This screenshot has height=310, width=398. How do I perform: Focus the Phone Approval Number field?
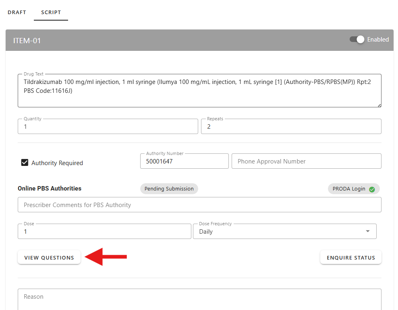306,161
